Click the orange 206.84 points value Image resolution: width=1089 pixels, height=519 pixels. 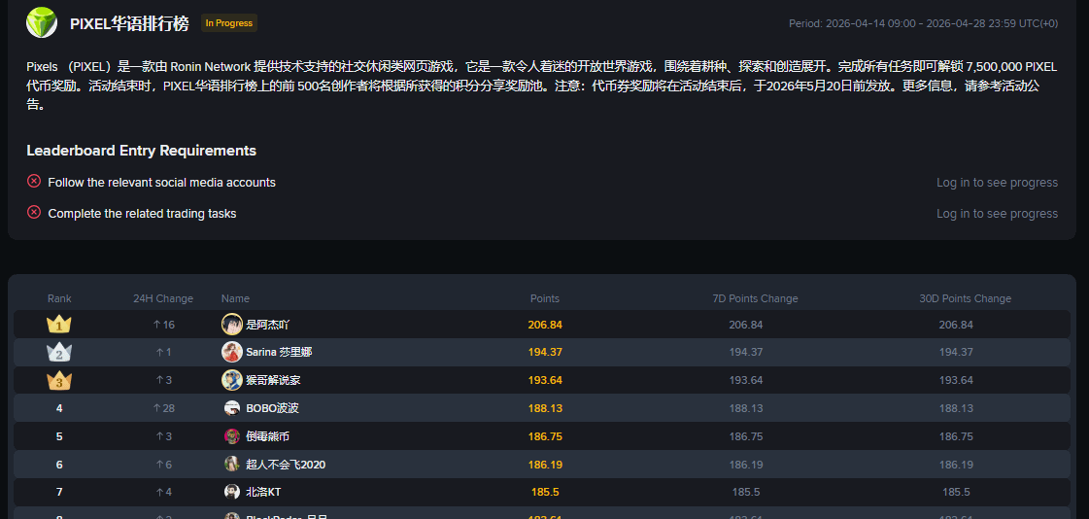tap(545, 325)
